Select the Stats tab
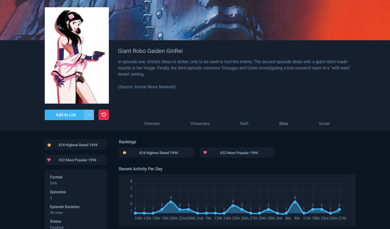 283,123
